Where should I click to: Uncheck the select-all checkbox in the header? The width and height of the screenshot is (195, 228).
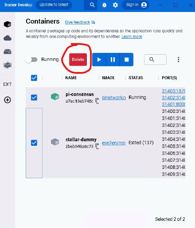coord(34,78)
